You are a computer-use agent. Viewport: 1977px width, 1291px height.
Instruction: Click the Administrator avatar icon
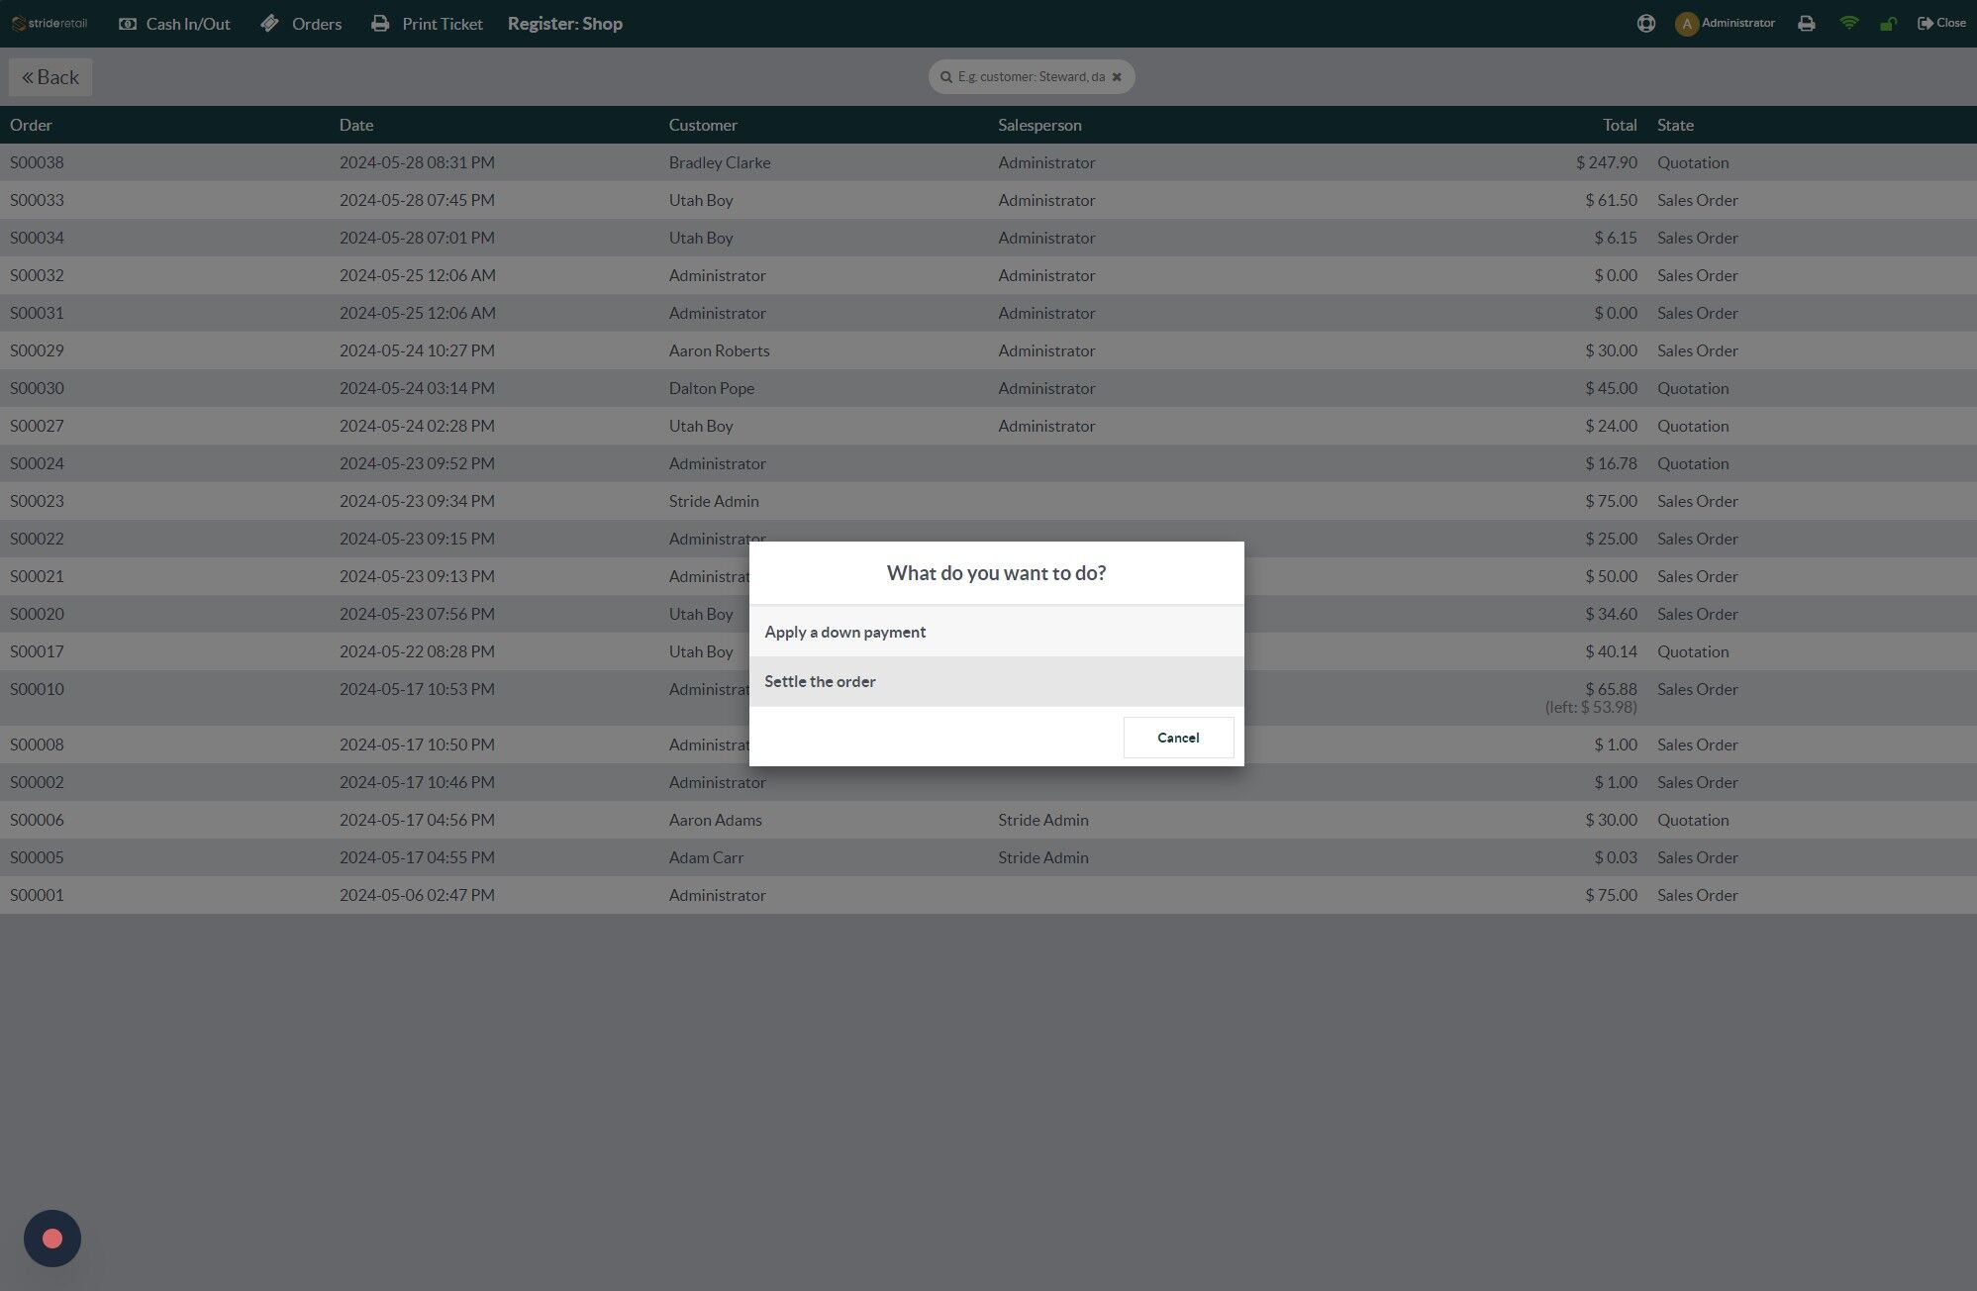coord(1686,24)
